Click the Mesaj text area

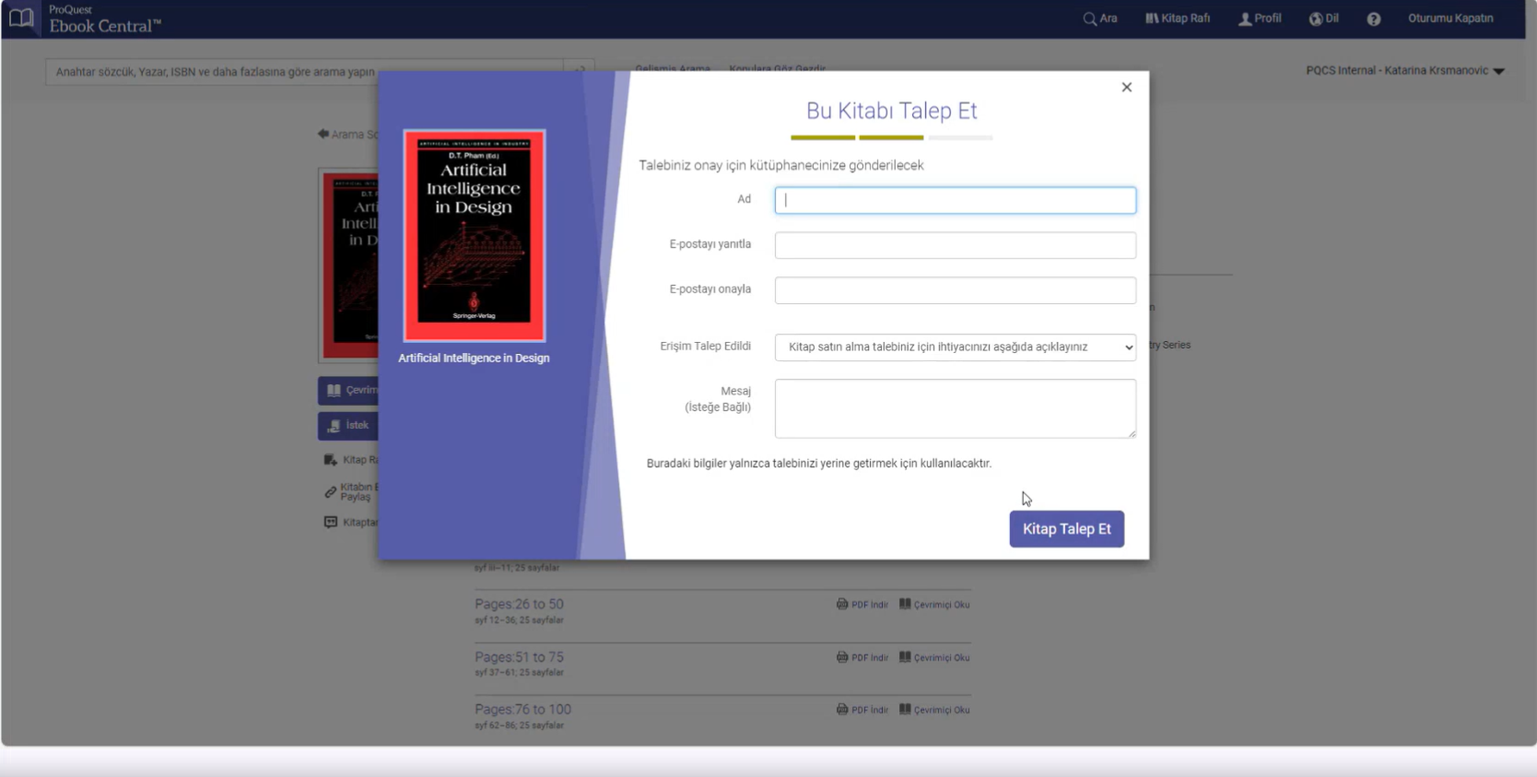[955, 408]
